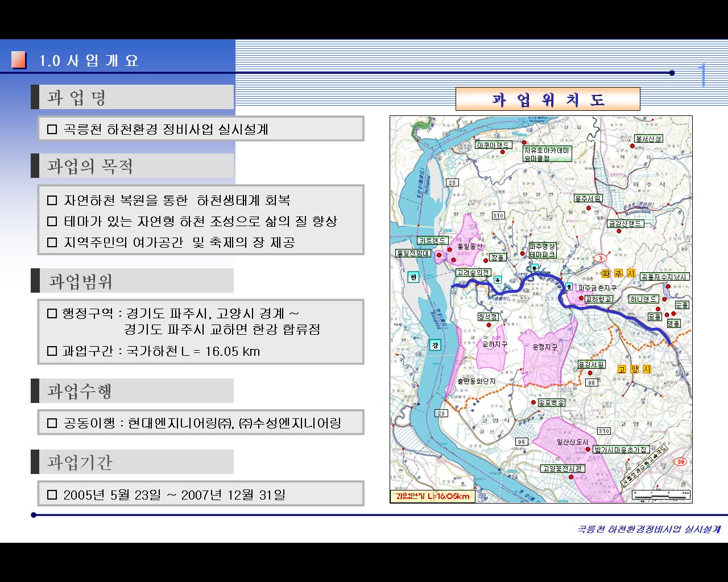
Task: Click the 공동이행 : 현대엔지니어링㈜ line
Action: pyautogui.click(x=202, y=423)
